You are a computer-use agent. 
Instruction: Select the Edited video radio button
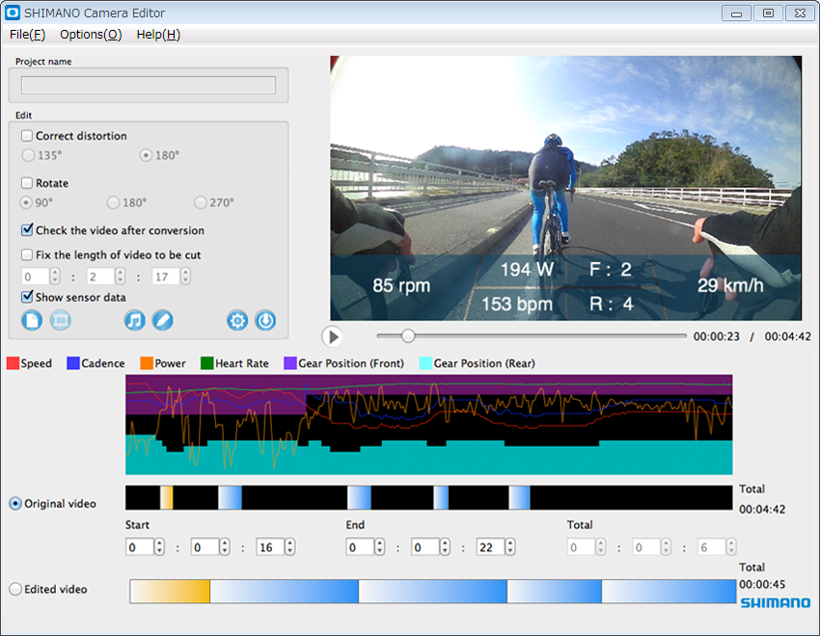pyautogui.click(x=15, y=589)
